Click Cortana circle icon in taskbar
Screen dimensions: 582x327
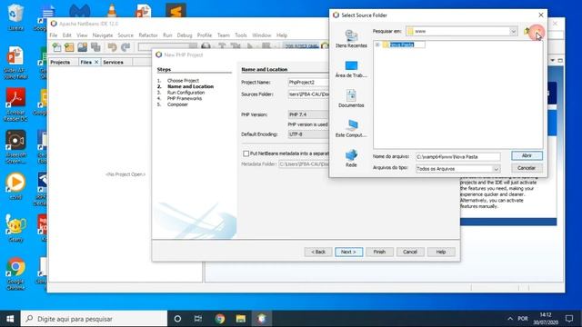(177, 319)
